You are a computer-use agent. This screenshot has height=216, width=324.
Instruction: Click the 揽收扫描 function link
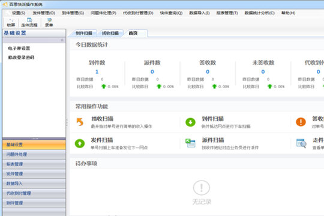coord(102,119)
